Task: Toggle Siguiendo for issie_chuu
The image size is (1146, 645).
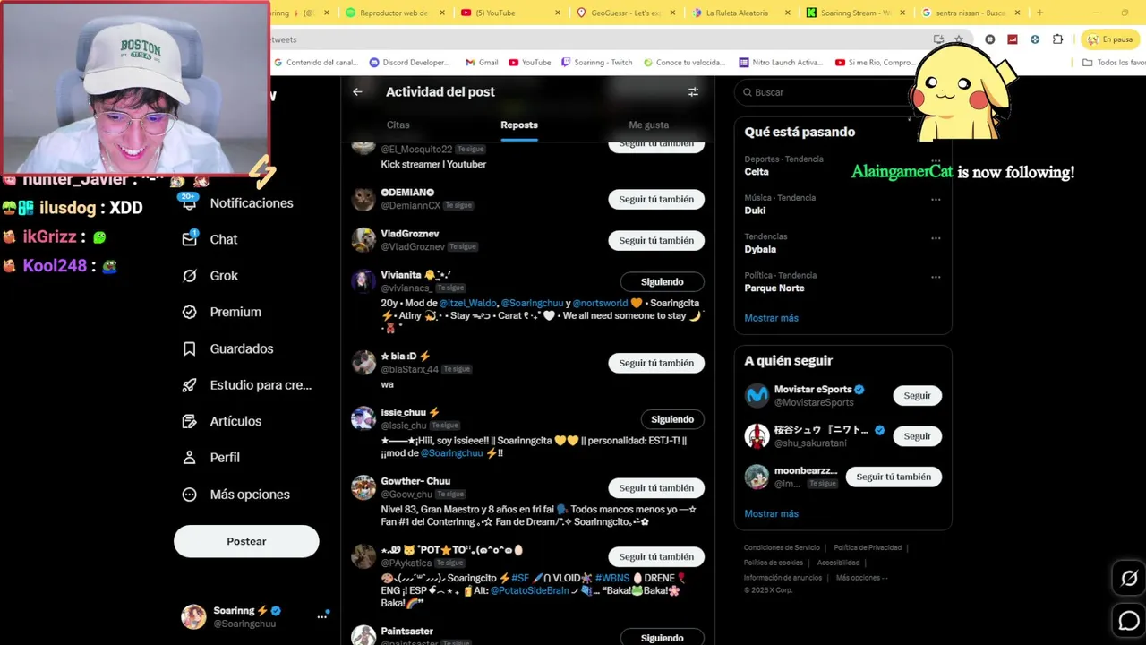Action: [672, 419]
